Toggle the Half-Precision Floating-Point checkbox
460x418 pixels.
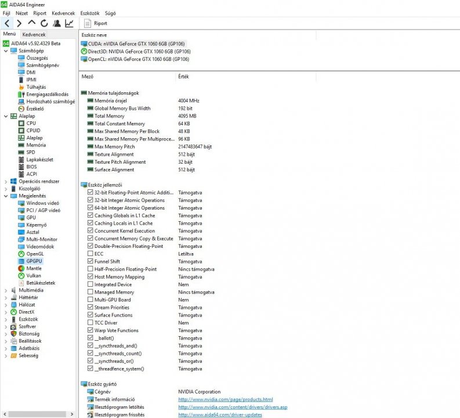(90, 269)
